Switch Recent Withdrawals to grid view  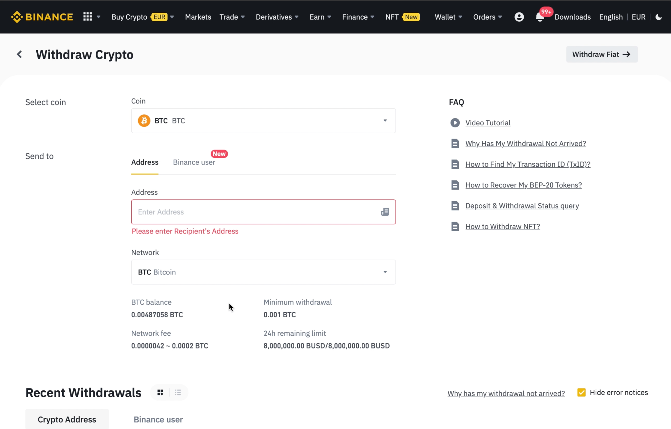click(x=160, y=392)
